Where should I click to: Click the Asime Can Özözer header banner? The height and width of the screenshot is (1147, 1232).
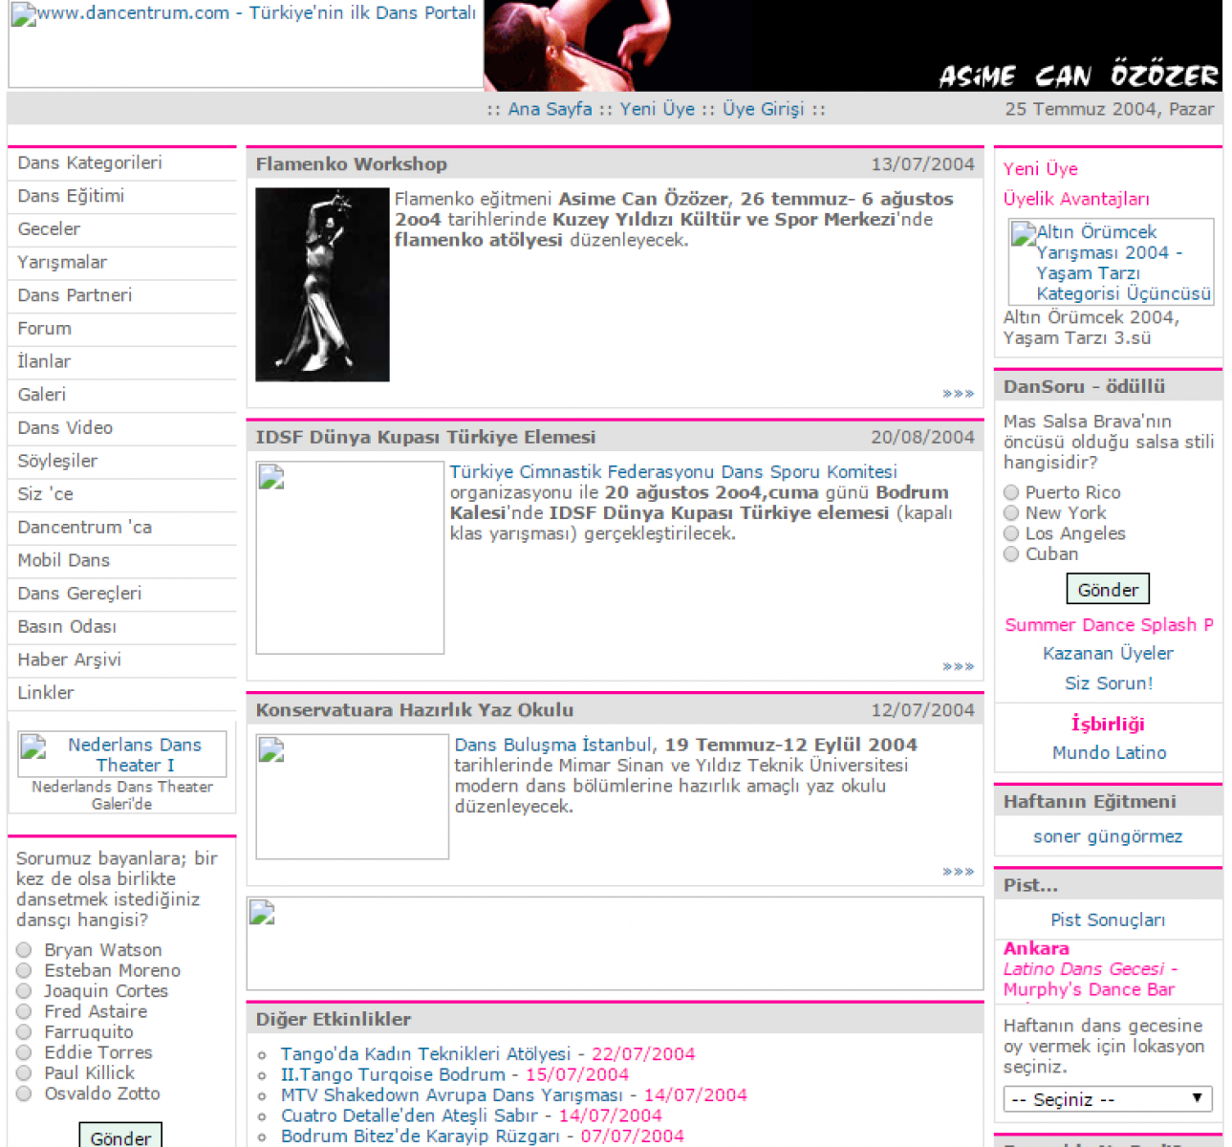(x=853, y=45)
